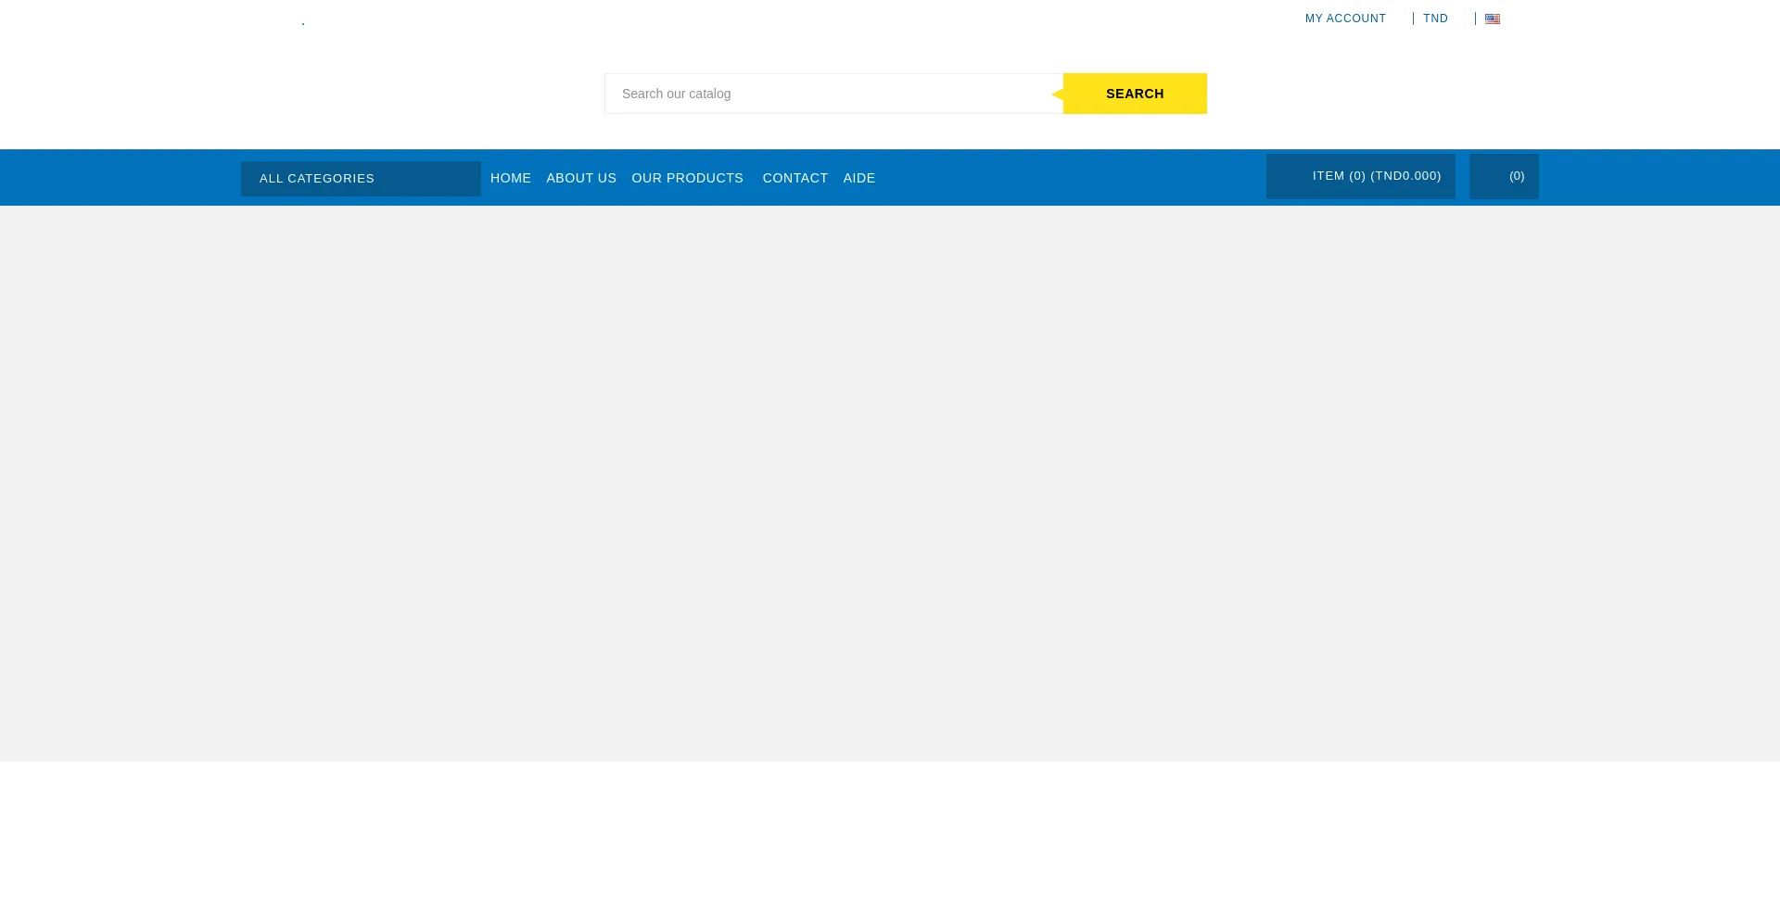Screen dimensions: 1780x920
Task: Browse the OUR PRODUCTS menu
Action: coord(687,178)
